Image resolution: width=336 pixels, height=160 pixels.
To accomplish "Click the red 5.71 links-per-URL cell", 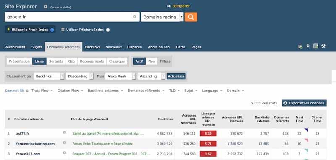I will coord(208,144).
